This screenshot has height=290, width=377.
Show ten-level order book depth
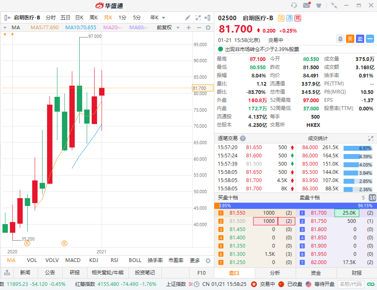coord(372,198)
